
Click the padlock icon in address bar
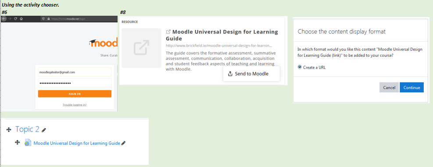49,19
